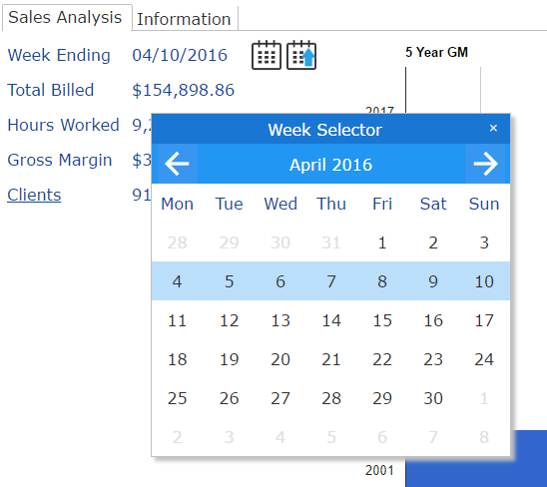The height and width of the screenshot is (487, 547).
Task: Go to previous month with left arrow
Action: [x=178, y=164]
